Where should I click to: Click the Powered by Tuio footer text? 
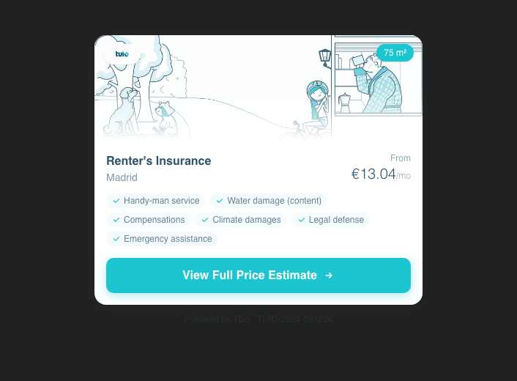(217, 319)
